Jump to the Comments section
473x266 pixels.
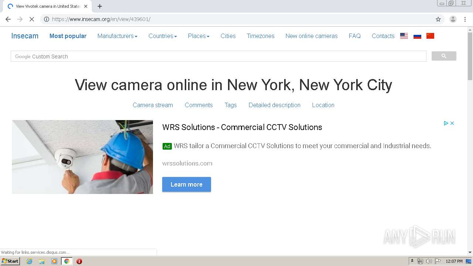click(199, 105)
